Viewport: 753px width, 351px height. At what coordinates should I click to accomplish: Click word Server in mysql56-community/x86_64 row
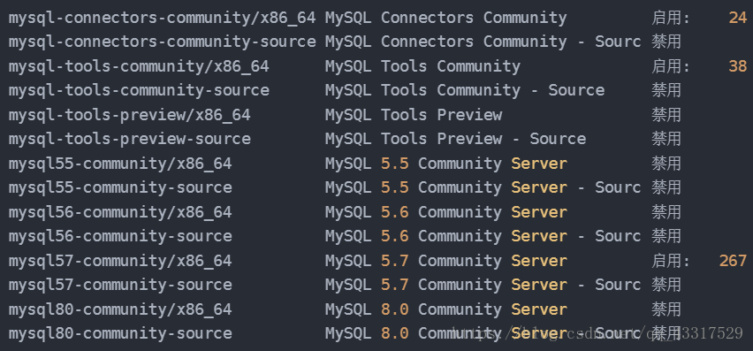point(539,212)
